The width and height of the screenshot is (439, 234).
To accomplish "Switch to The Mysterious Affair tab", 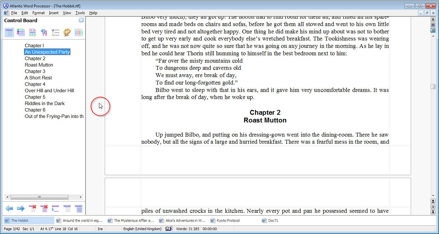I will pos(131,221).
